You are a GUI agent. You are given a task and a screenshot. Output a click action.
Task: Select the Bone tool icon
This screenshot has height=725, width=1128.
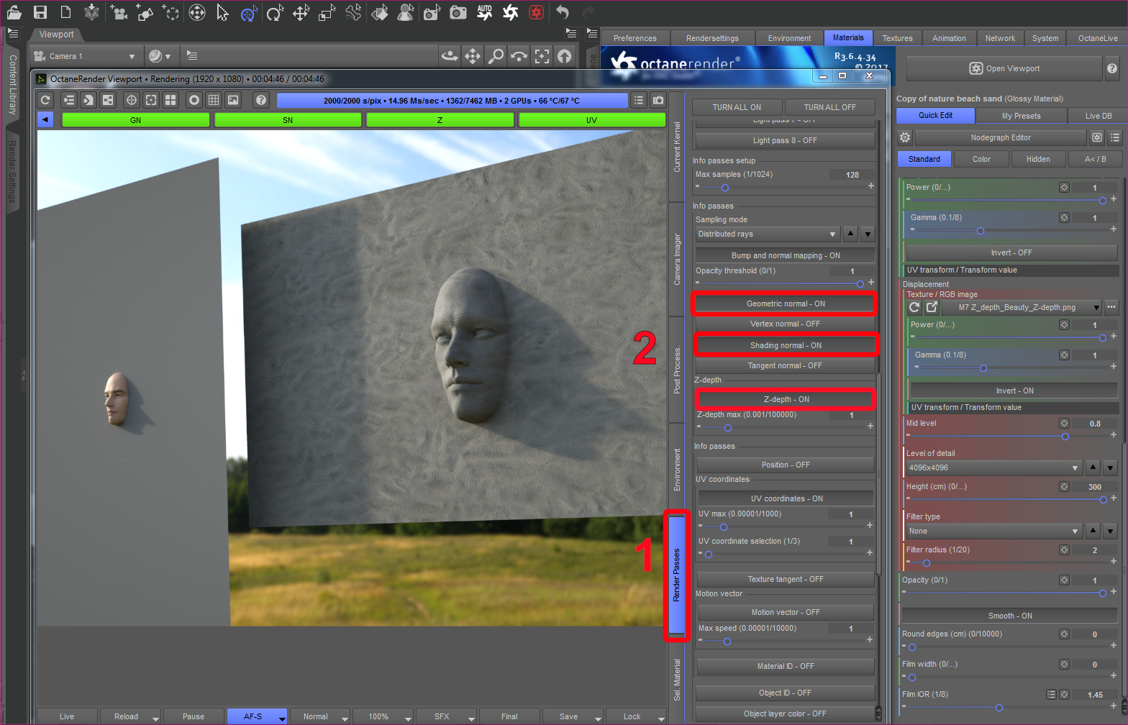click(x=353, y=12)
